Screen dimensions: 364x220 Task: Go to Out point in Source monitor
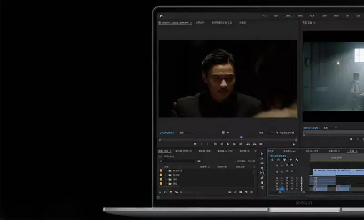tap(240, 144)
